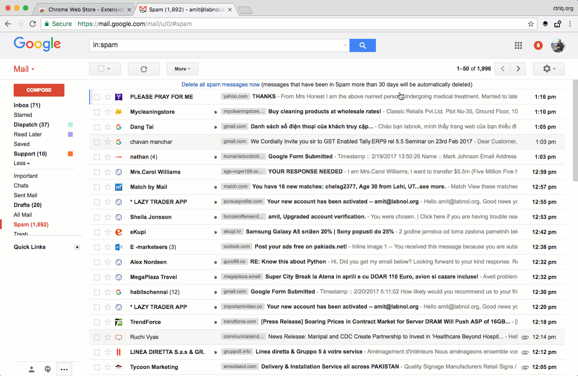The width and height of the screenshot is (578, 376).
Task: Add a new Quick Links item
Action: [x=77, y=247]
